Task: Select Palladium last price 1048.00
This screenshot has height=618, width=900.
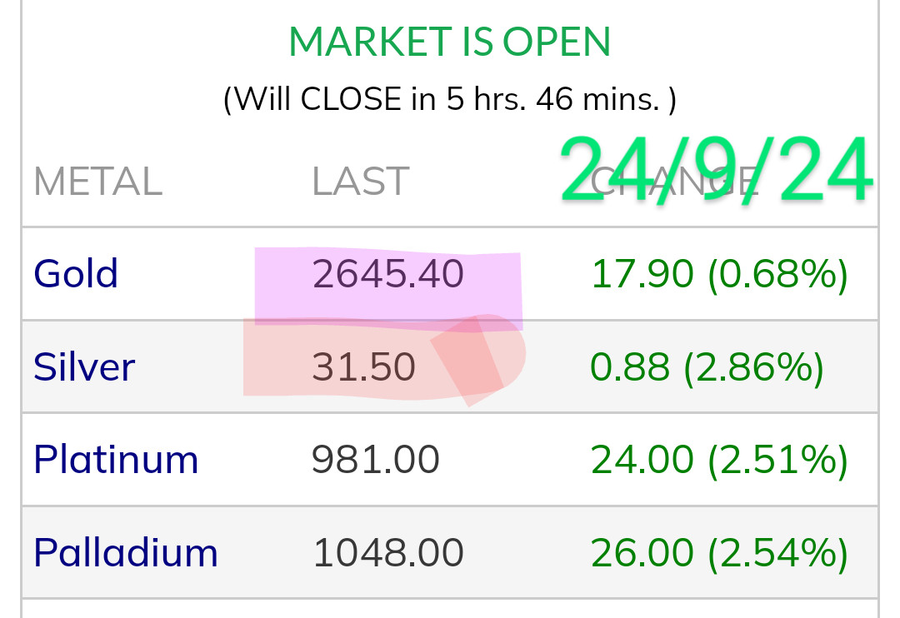Action: point(387,553)
